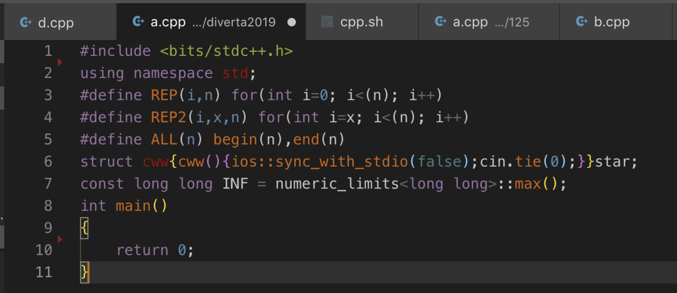Screen dimensions: 677x293
Task: Click 'sync_with_stdio' in the code
Action: click(341, 161)
